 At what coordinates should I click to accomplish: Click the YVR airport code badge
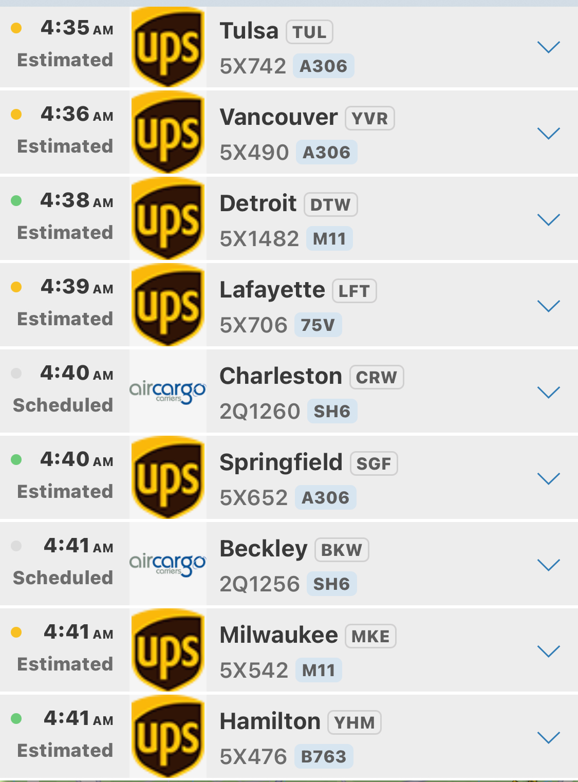tap(369, 119)
